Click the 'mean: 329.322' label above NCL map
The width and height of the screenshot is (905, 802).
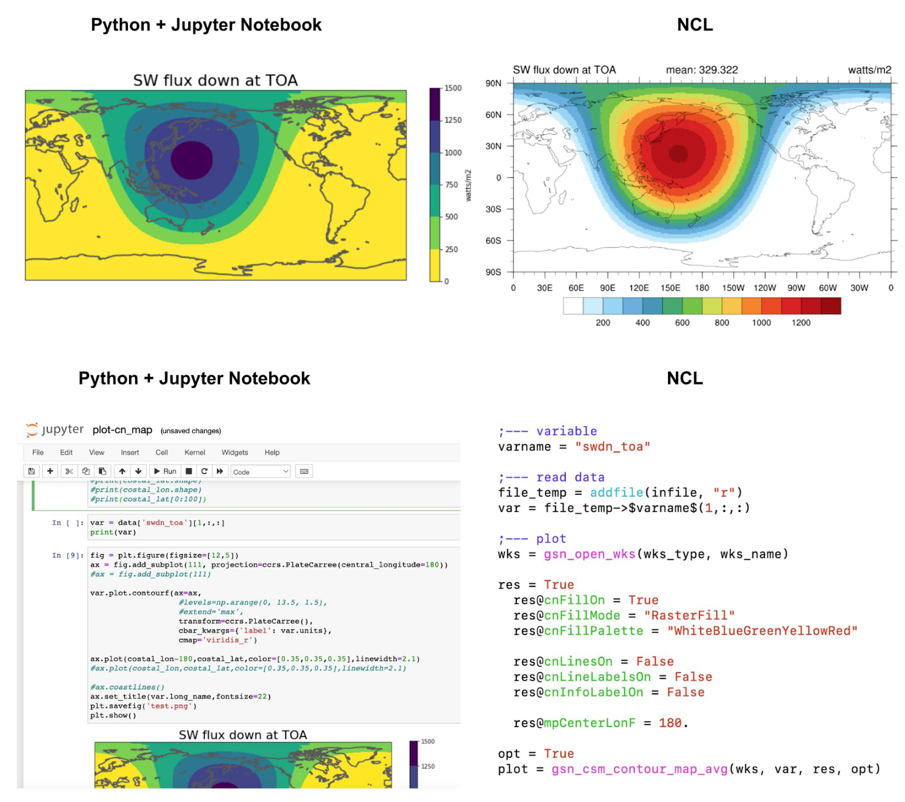(x=702, y=70)
